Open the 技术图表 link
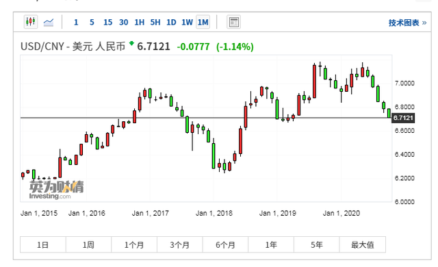This screenshot has width=438, height=267. [407, 23]
